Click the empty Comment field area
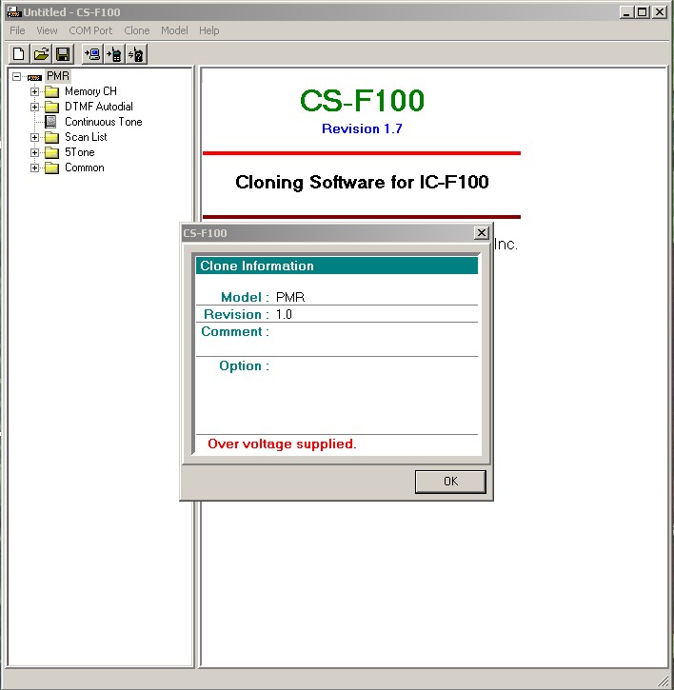674x690 pixels. coord(375,339)
